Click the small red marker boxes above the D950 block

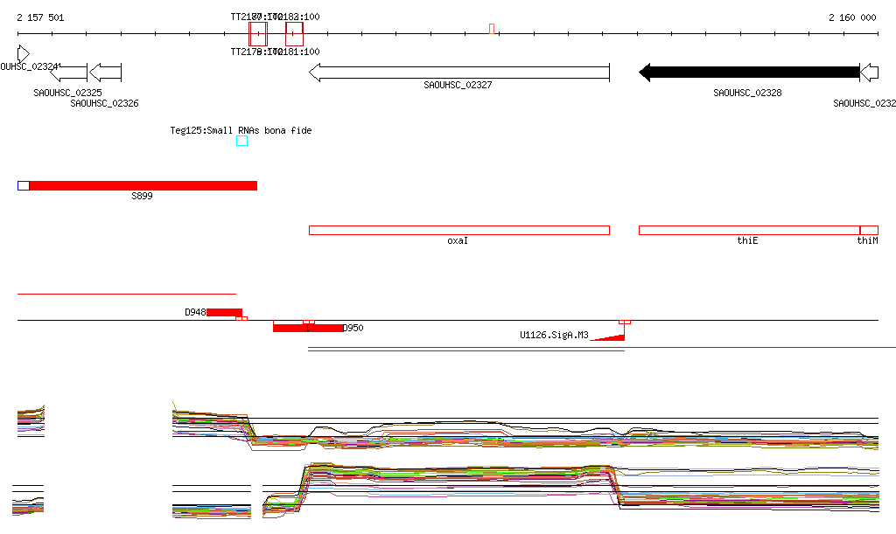coord(309,322)
